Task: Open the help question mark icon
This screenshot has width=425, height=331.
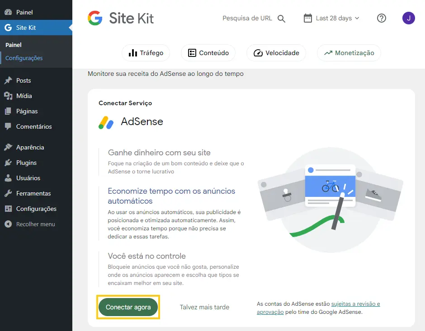Action: click(x=381, y=18)
